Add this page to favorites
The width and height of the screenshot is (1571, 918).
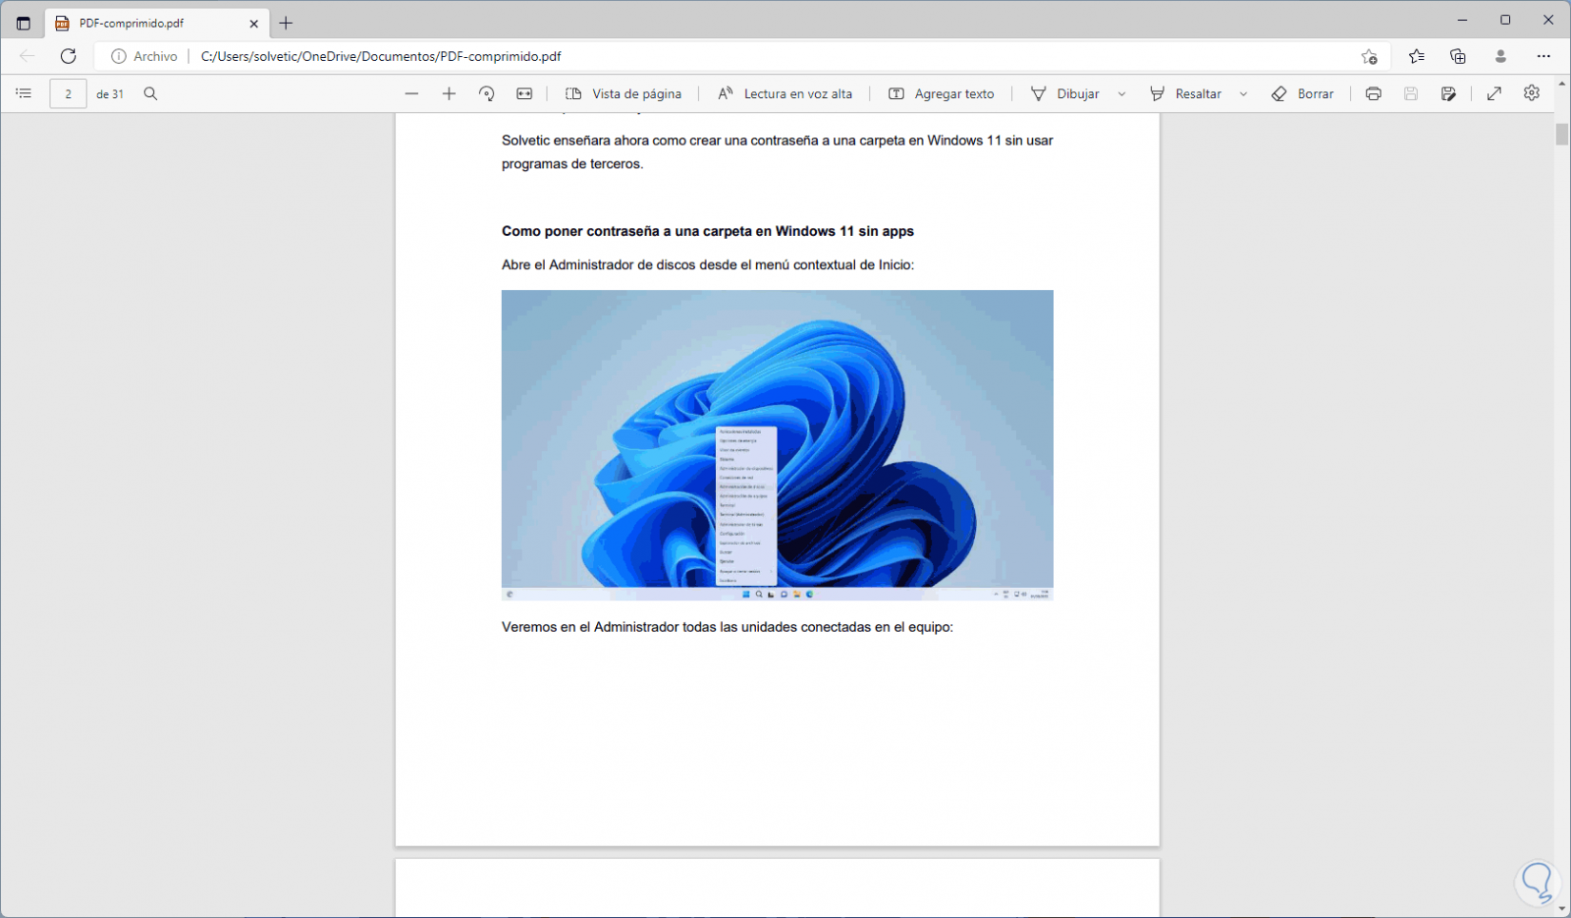(1369, 56)
